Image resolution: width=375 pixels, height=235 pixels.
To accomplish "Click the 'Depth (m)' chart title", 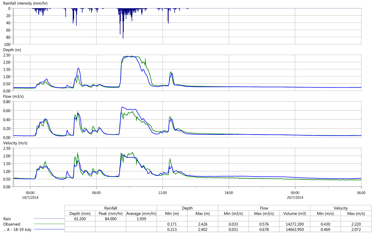I will (x=12, y=50).
